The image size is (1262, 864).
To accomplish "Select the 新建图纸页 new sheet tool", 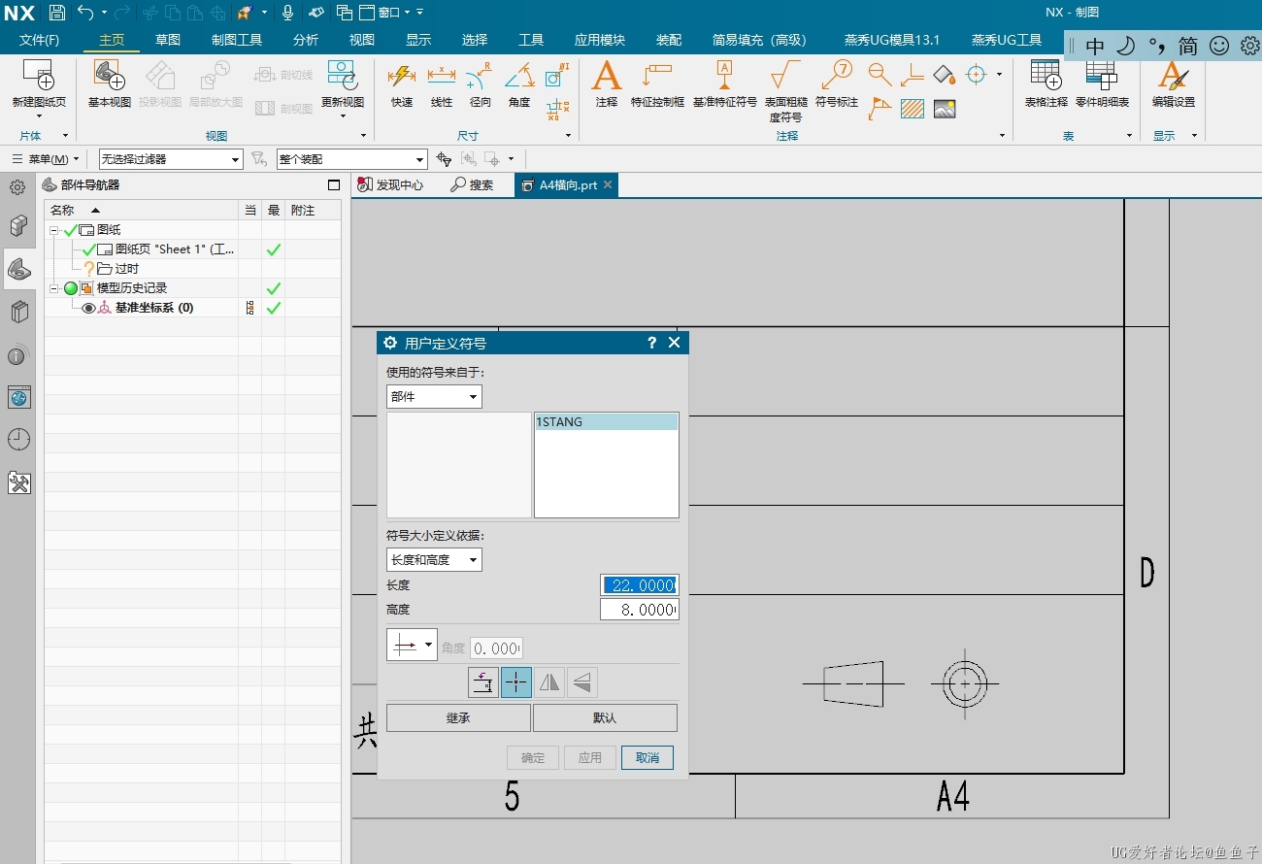I will 39,84.
